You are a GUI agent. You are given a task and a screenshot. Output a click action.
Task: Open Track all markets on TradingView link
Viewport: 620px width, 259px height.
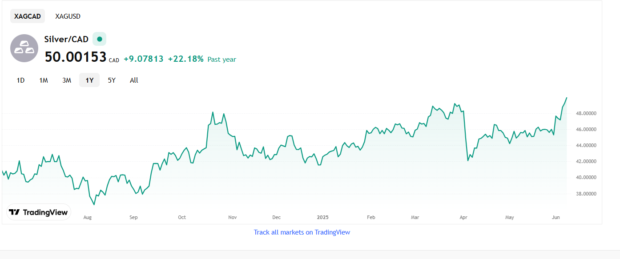pos(302,232)
